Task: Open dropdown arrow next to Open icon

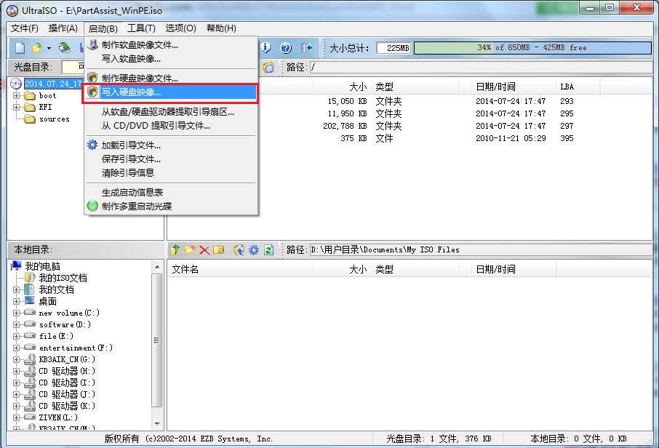Action: (x=49, y=48)
